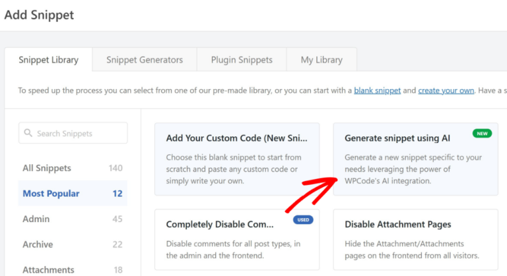Click 'Hide the Attachment/Attachments' description text

pos(404,244)
